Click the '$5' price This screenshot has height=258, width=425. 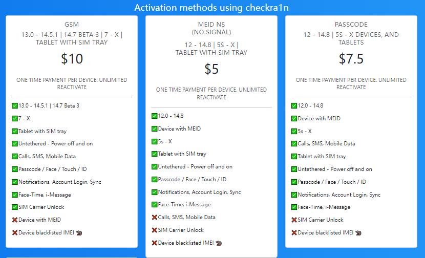tap(211, 69)
